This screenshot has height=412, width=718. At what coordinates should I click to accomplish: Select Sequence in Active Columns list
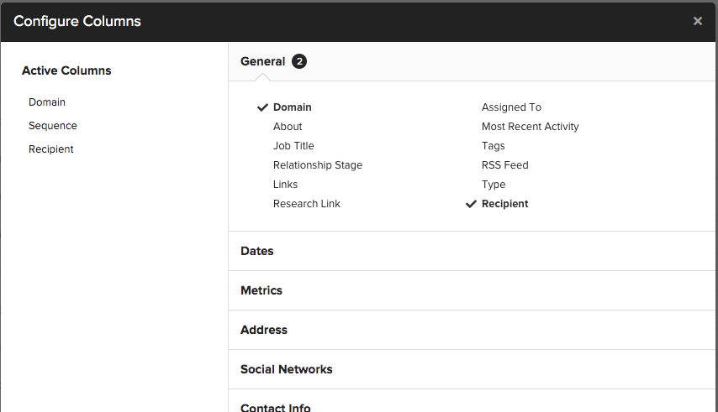coord(52,126)
